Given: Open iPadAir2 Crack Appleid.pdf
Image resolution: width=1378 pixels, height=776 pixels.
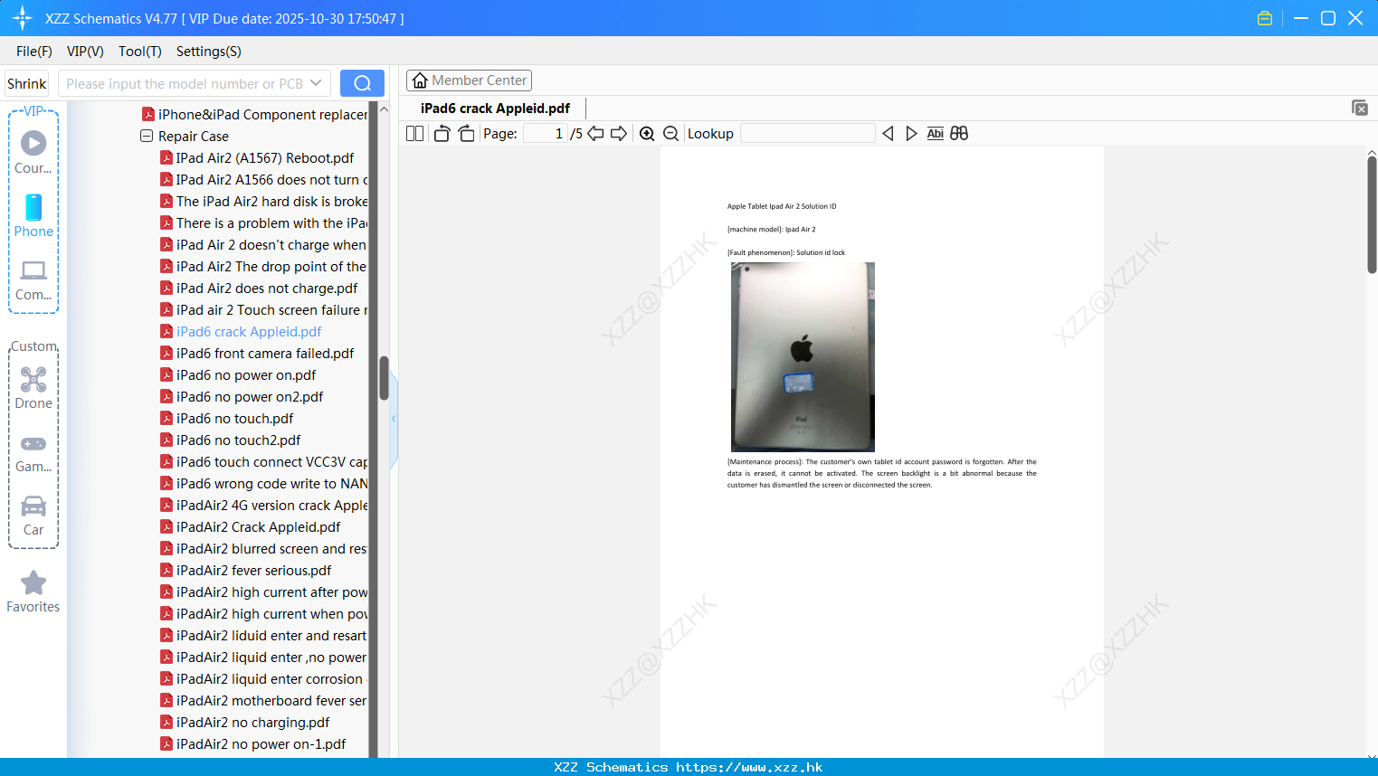Looking at the screenshot, I should (251, 527).
